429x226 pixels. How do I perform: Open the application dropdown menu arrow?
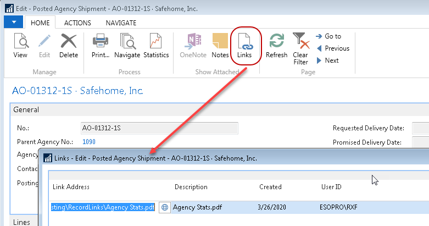[x=13, y=23]
